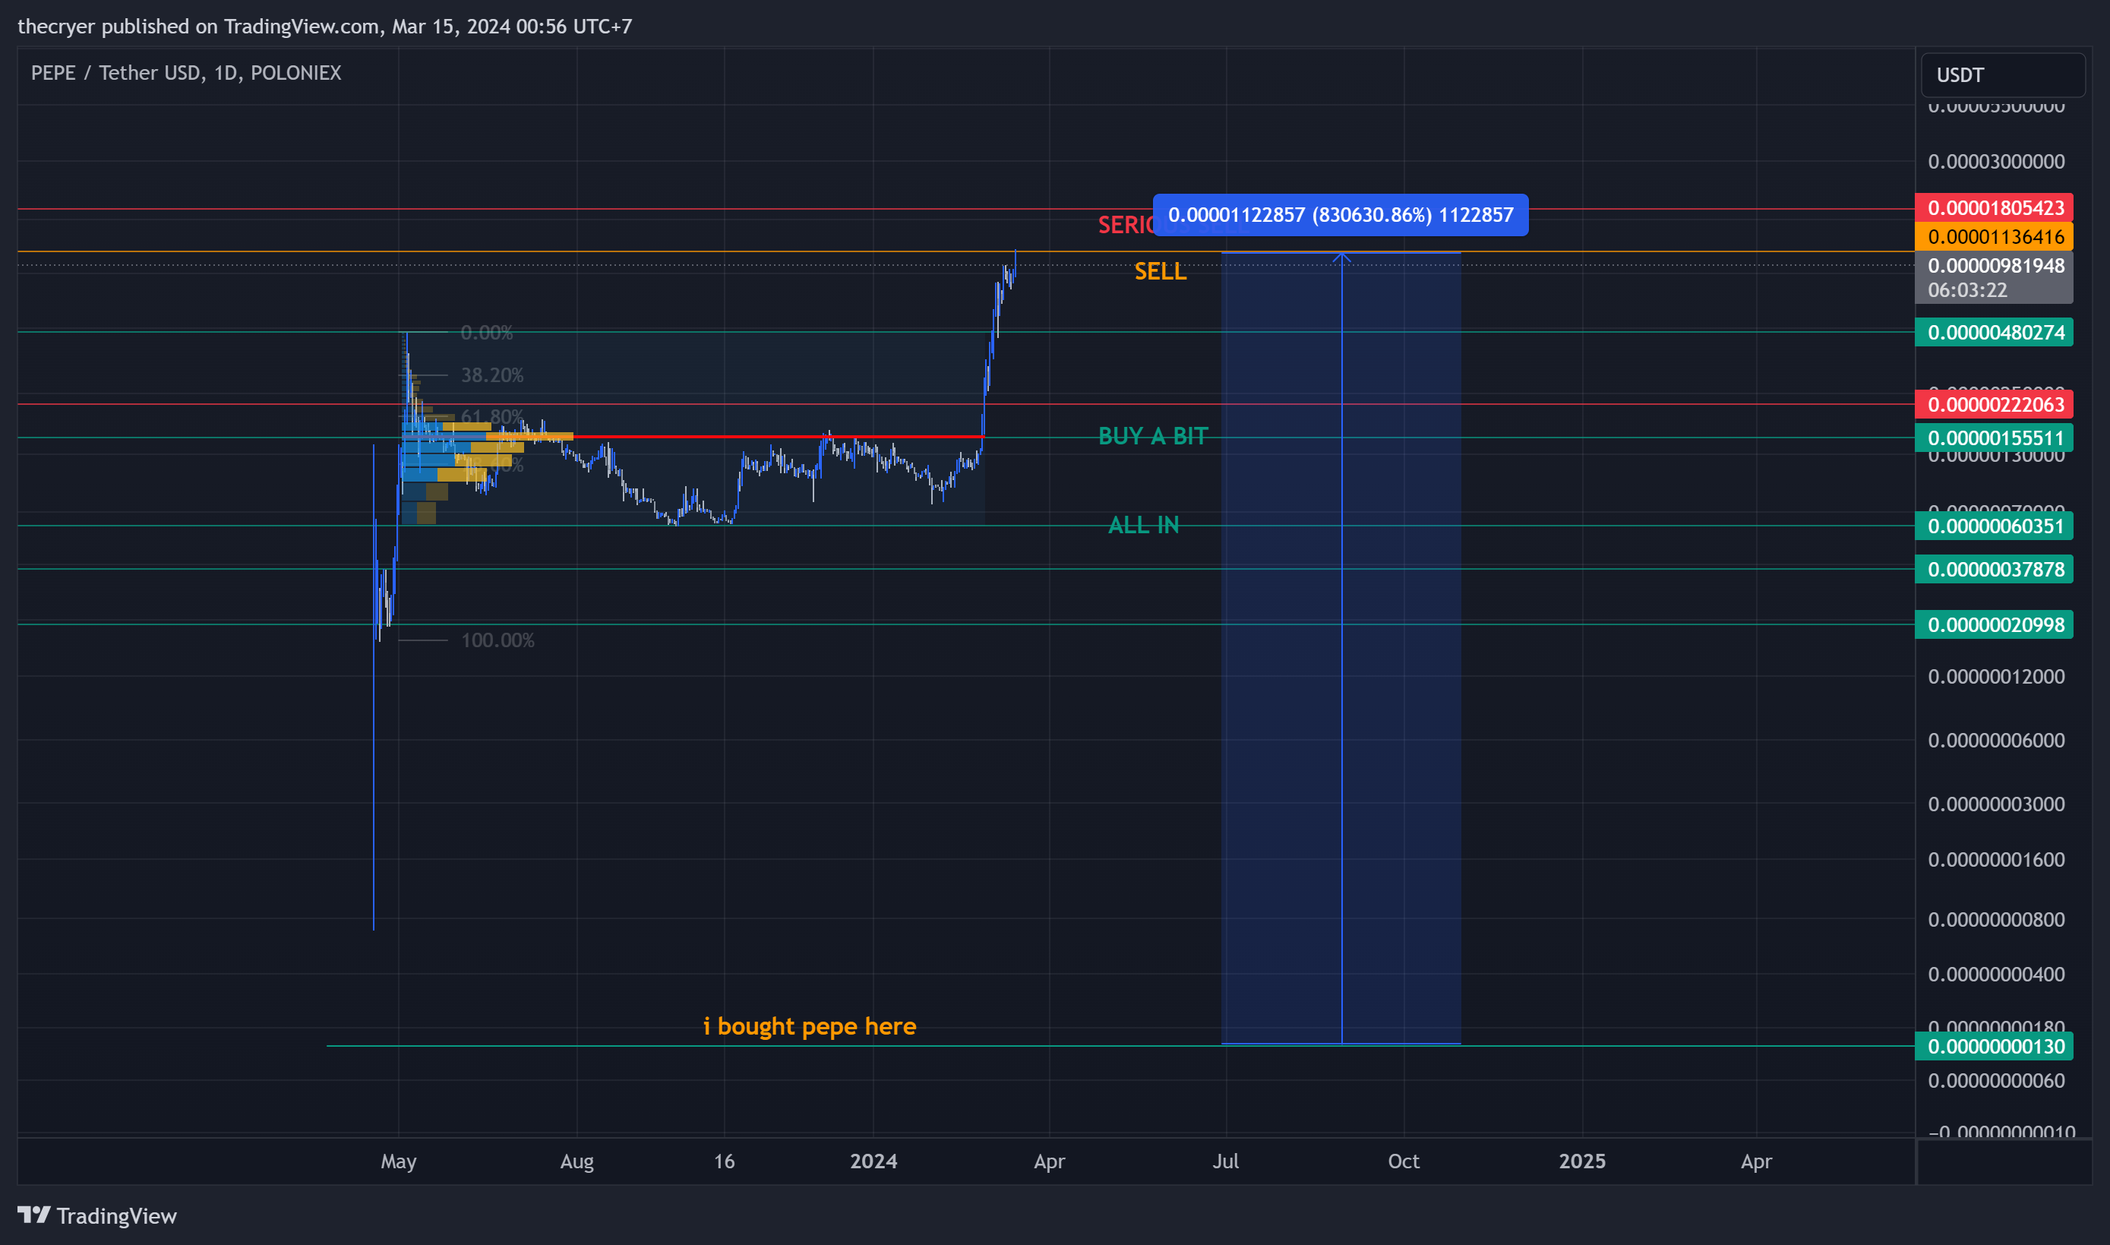
Task: Click the 0.00003000000 price scale value
Action: point(1996,161)
